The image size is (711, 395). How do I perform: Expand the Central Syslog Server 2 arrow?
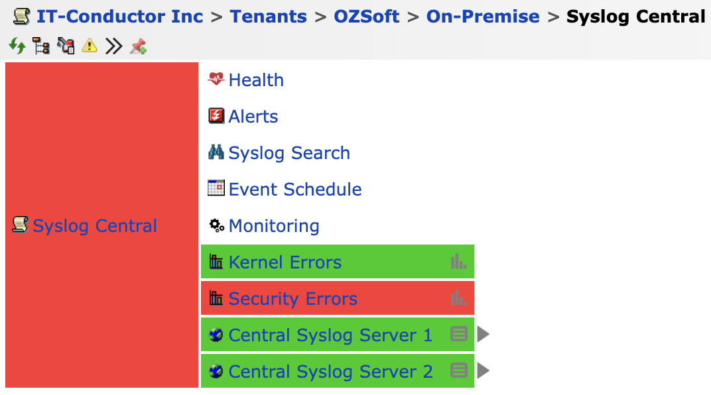tap(484, 370)
